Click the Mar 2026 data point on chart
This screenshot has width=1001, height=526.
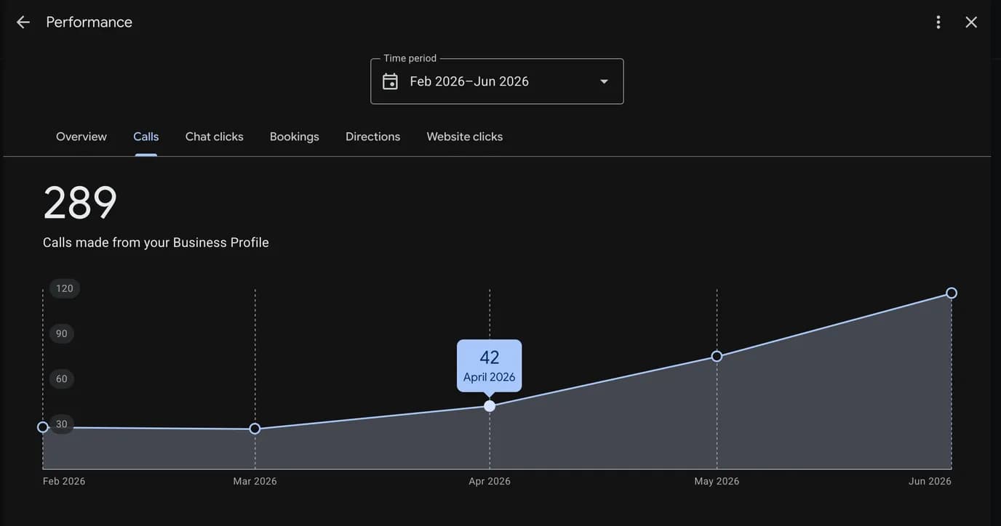pyautogui.click(x=255, y=429)
